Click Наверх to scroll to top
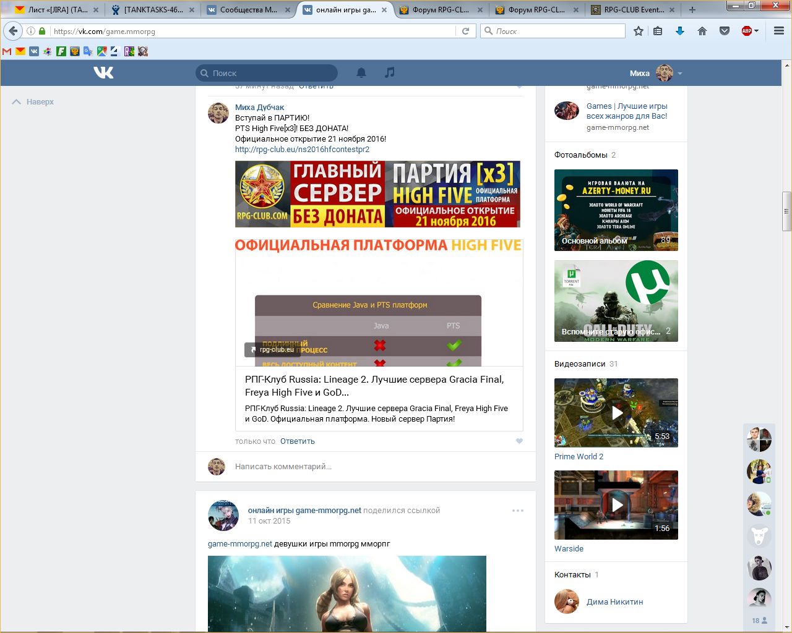The height and width of the screenshot is (633, 792). click(x=33, y=102)
